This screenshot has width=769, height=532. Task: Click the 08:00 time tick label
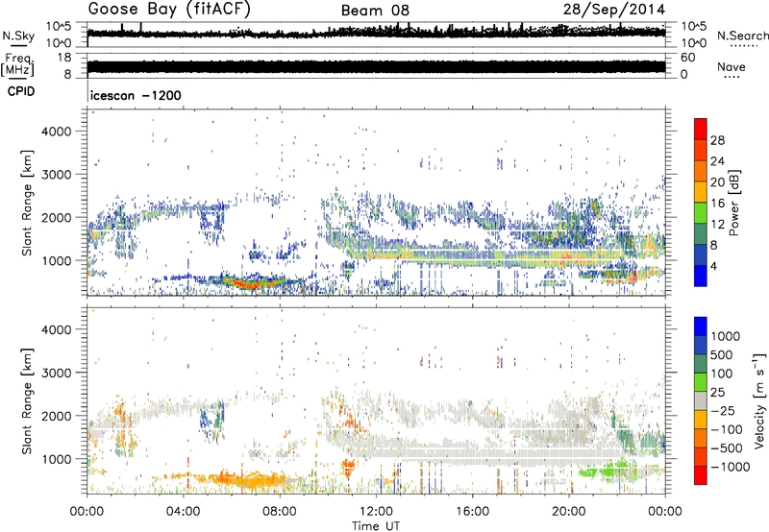280,512
